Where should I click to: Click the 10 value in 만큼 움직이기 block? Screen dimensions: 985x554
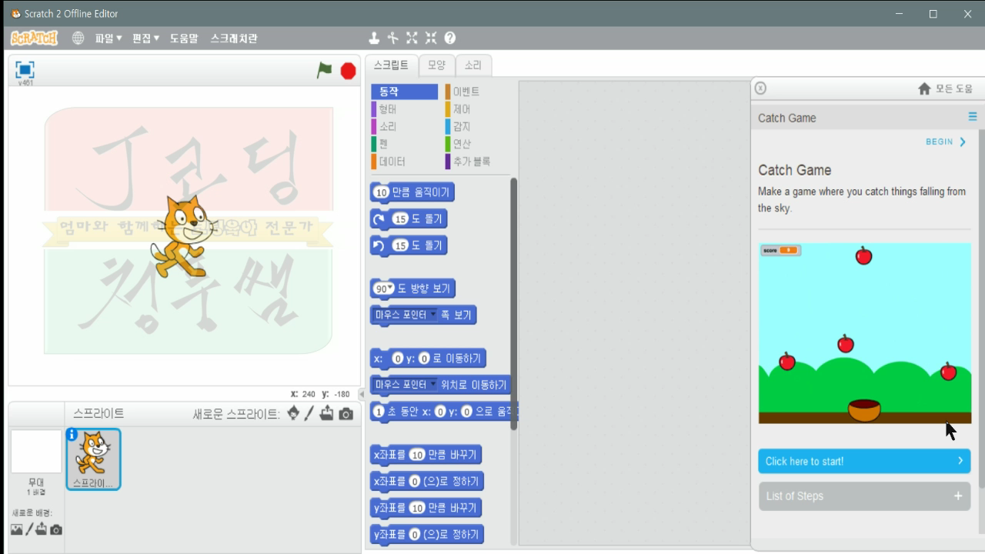382,192
